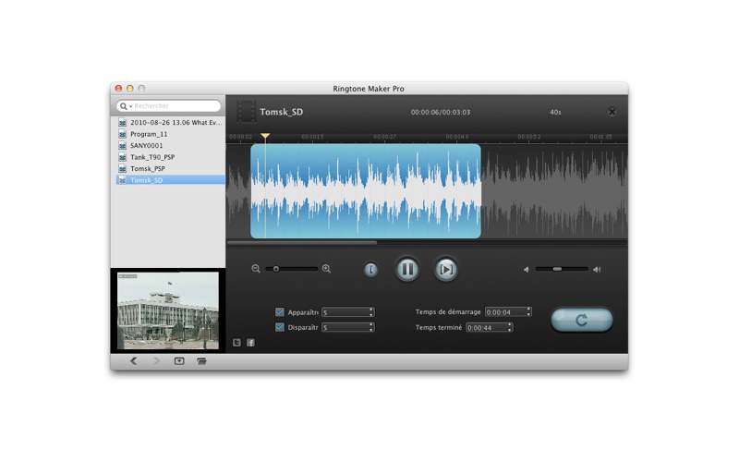739x462 pixels.
Task: Increase Temps terminé with up stepper
Action: (510, 325)
